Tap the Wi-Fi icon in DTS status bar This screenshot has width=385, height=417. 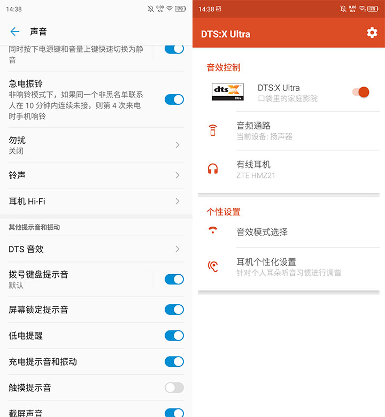point(362,9)
